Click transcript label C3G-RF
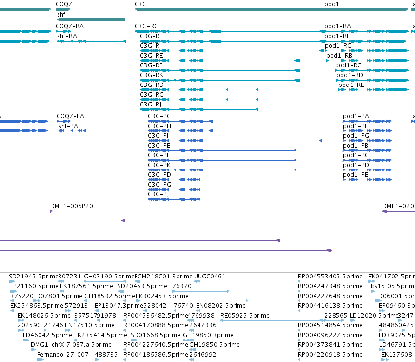This screenshot has height=362, width=415. [151, 65]
